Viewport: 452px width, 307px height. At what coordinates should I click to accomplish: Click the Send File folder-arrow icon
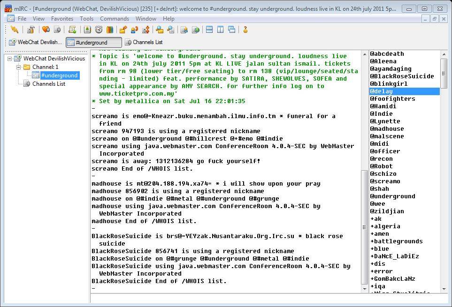[123, 30]
